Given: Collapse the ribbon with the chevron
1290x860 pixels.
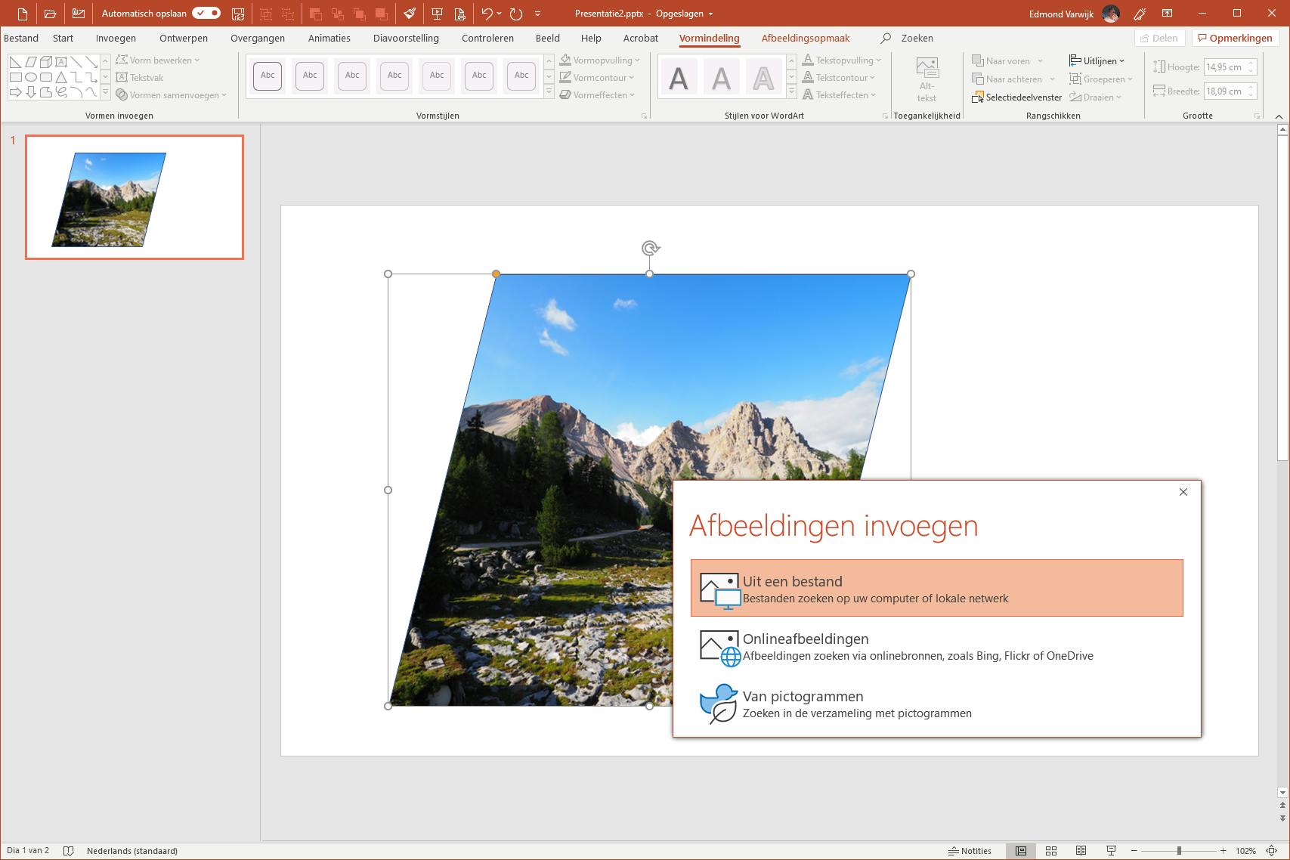Looking at the screenshot, I should pos(1279,116).
